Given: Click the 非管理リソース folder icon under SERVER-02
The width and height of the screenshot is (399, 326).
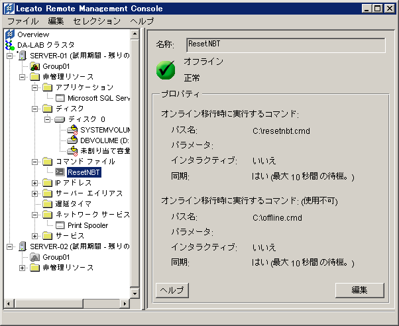Looking at the screenshot, I should tap(35, 268).
